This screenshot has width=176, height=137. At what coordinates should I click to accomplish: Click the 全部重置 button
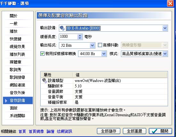(x=134, y=131)
